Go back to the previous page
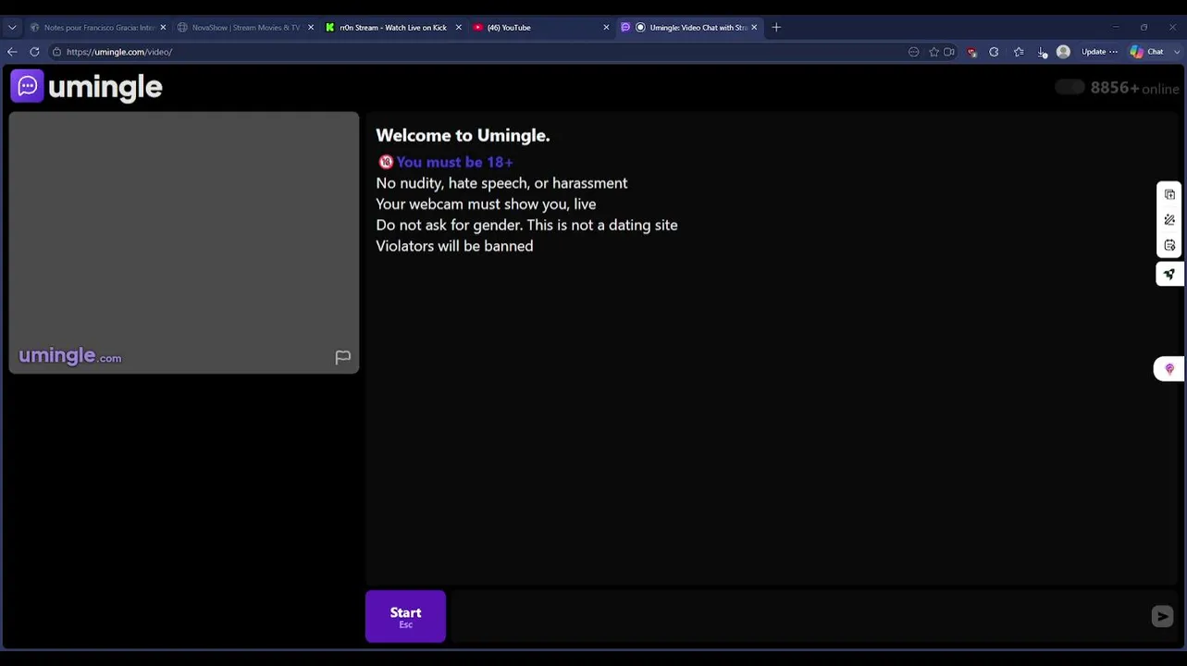 pyautogui.click(x=12, y=52)
